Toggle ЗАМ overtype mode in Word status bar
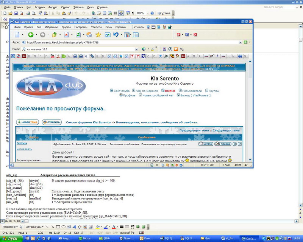This screenshot has height=242, width=303. 115,232
